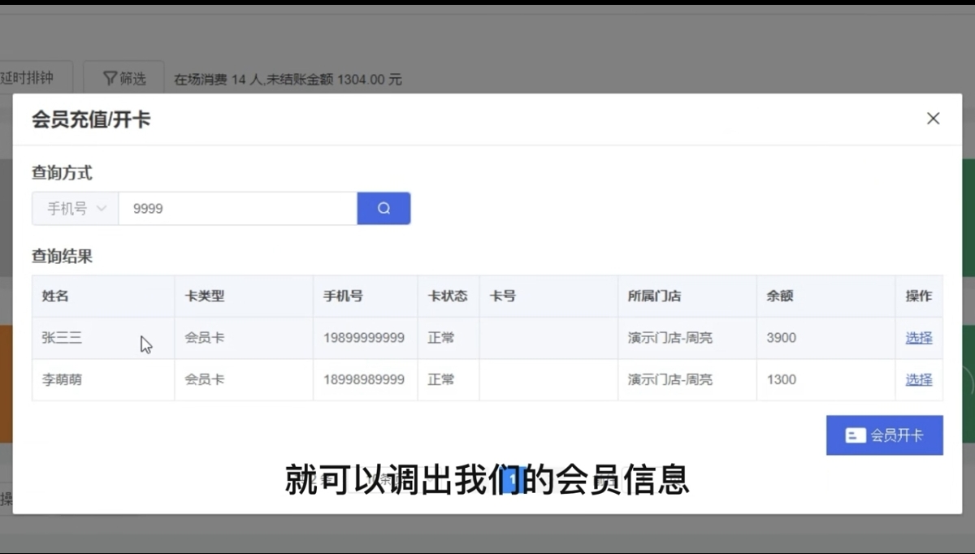Click phone number 18998989999
This screenshot has width=975, height=554.
(x=364, y=379)
